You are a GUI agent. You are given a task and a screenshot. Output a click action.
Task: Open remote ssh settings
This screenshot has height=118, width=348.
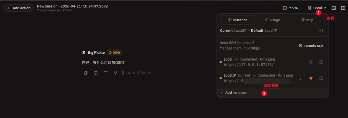click(311, 46)
